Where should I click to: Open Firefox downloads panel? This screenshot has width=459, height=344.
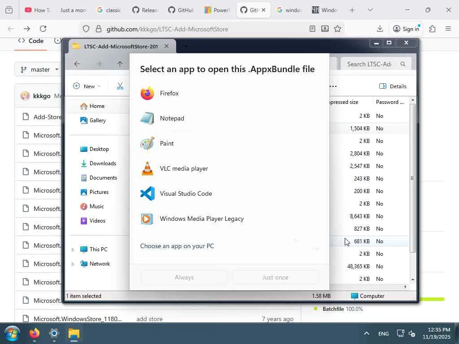point(380,29)
